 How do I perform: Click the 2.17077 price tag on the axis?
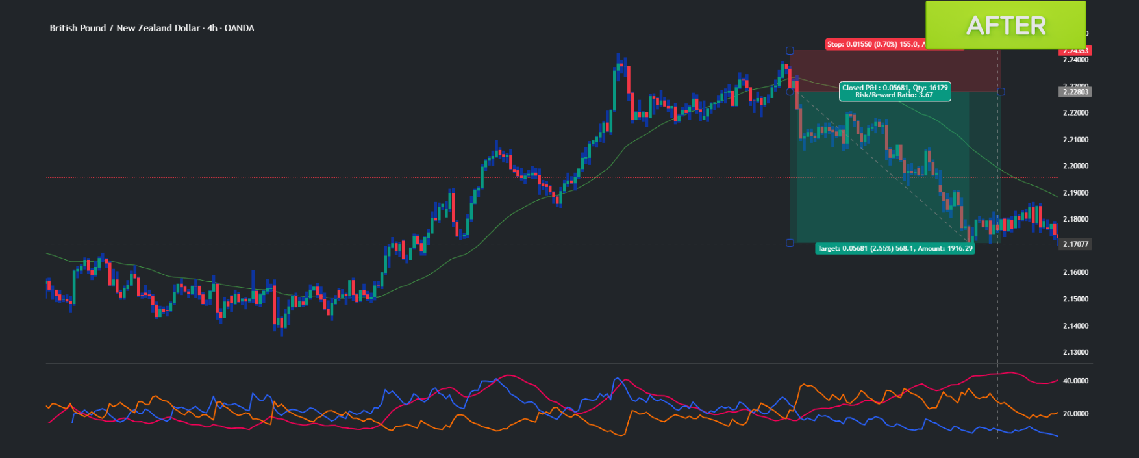click(1075, 244)
